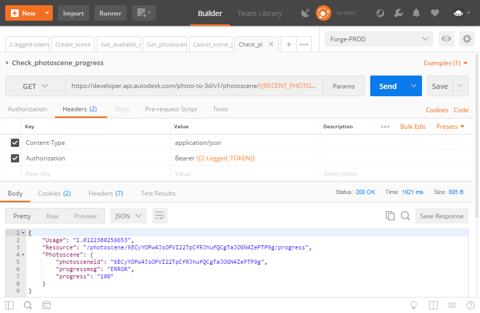
Task: Open the Save button dropdown arrow
Action: pos(460,86)
